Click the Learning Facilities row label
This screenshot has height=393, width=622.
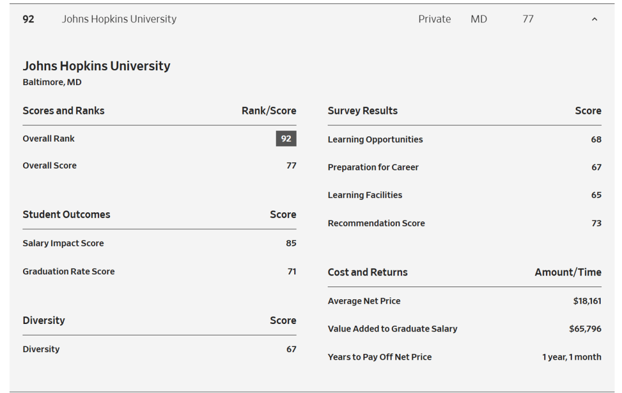pos(365,195)
